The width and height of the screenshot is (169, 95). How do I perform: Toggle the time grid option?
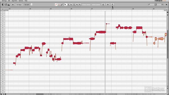click(162, 5)
